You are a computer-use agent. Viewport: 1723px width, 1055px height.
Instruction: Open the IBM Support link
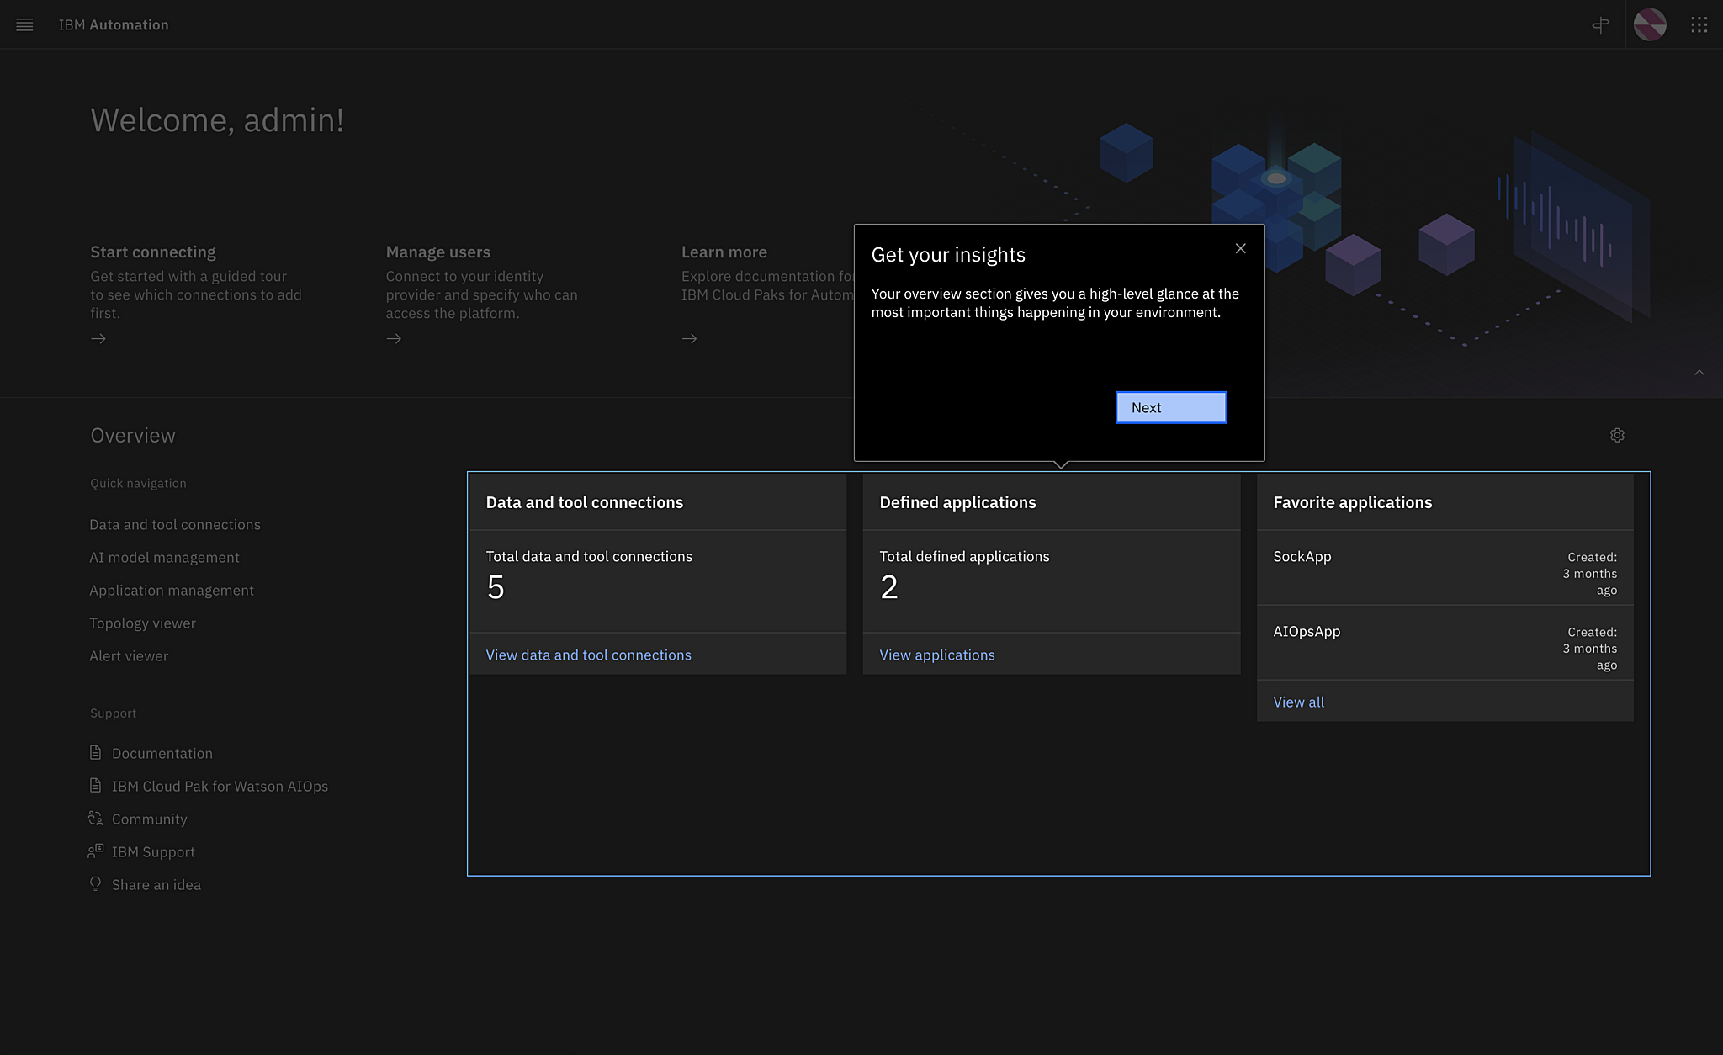click(153, 851)
